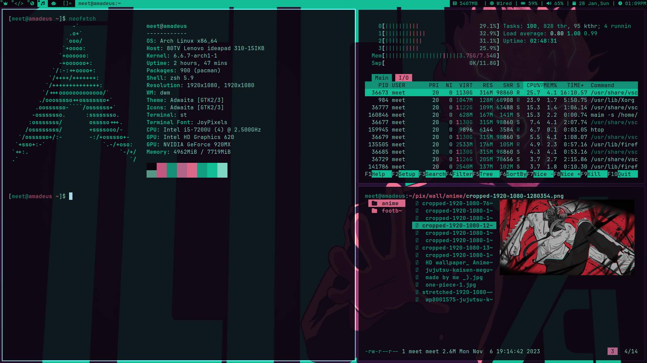Click the shell prompt cursor in left terminal

coord(71,196)
